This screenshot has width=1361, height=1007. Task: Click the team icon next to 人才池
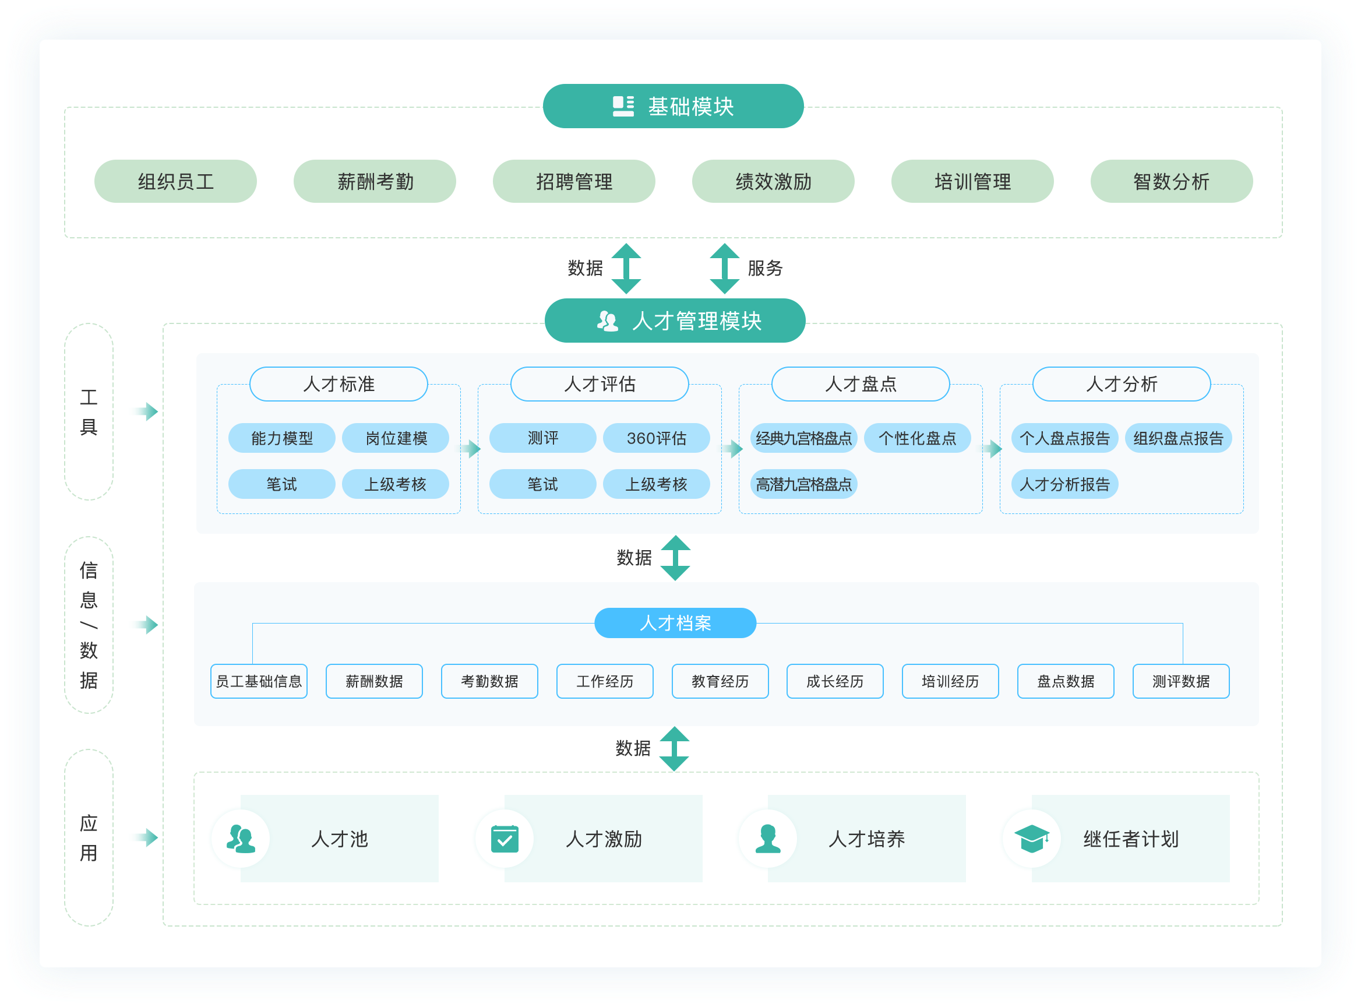pos(240,839)
